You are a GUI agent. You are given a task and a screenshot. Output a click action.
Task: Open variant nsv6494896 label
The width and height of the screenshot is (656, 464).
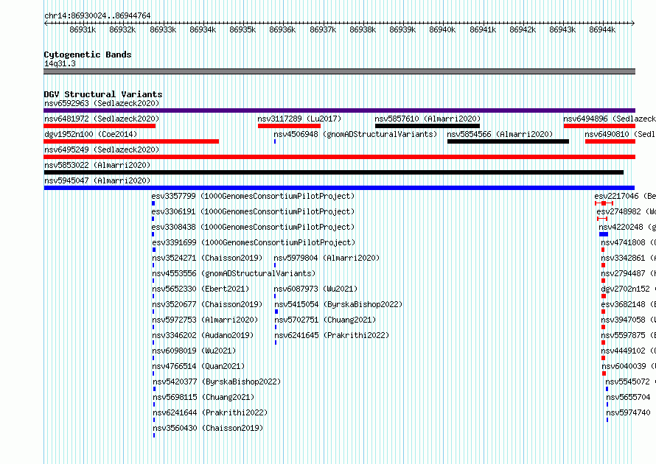(610, 119)
